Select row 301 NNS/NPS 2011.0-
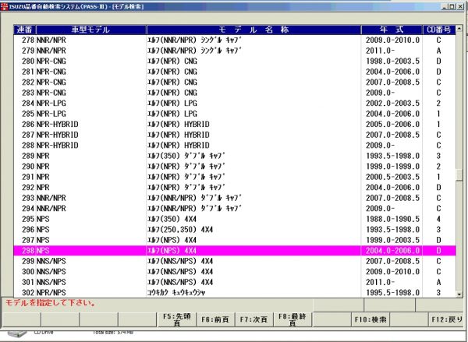 point(235,282)
